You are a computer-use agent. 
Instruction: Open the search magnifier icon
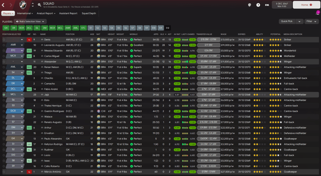click(x=39, y=5)
